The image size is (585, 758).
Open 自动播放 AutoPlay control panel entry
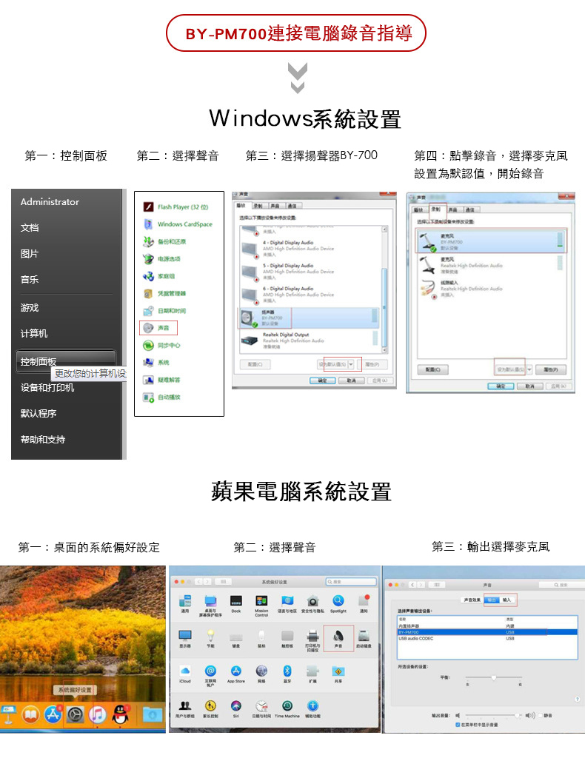point(162,397)
